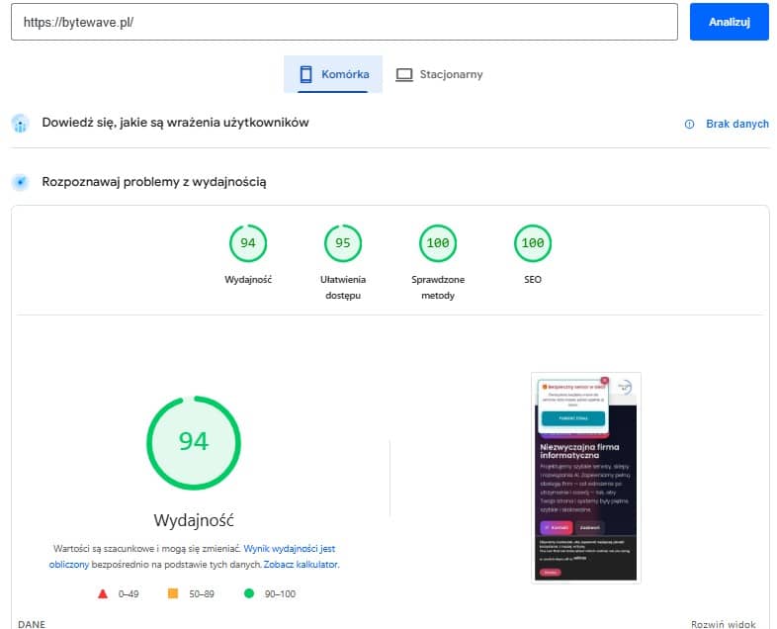The image size is (777, 629).
Task: Click Rozwiń widok to expand view
Action: click(724, 624)
